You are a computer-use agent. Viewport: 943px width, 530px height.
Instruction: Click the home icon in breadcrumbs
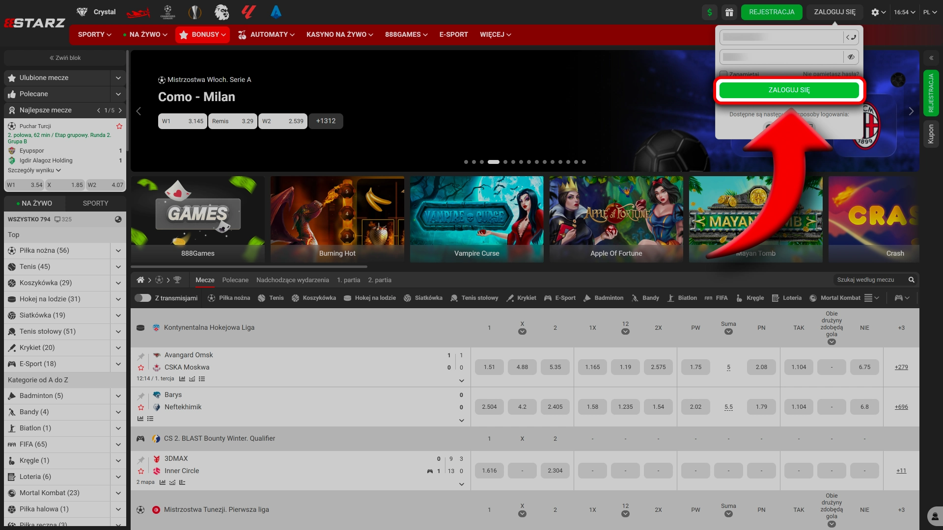coord(140,280)
